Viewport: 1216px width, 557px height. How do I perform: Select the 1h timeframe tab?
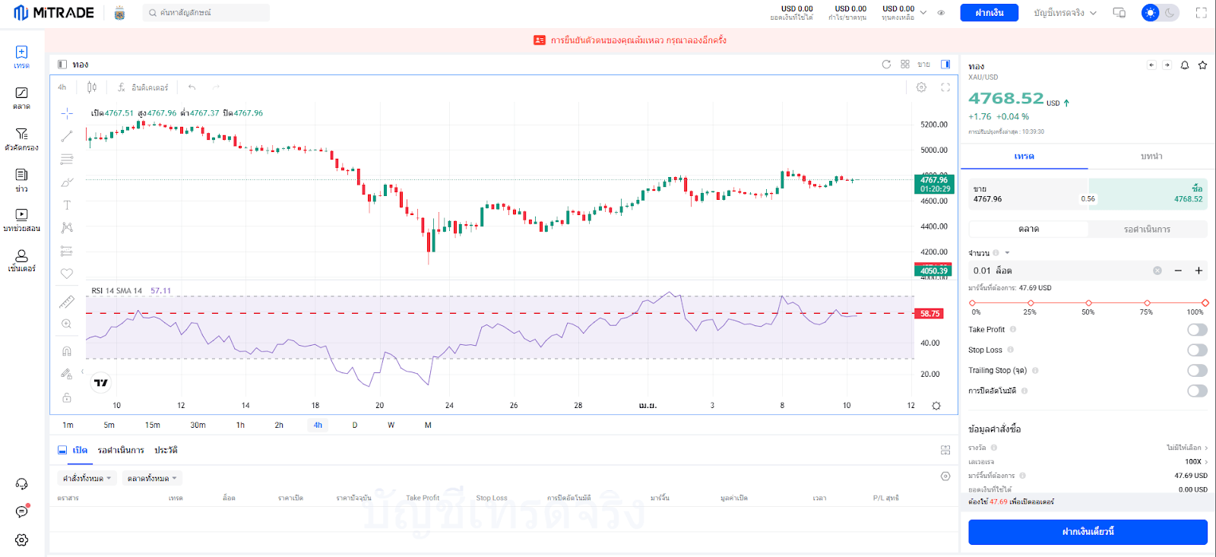click(x=240, y=426)
